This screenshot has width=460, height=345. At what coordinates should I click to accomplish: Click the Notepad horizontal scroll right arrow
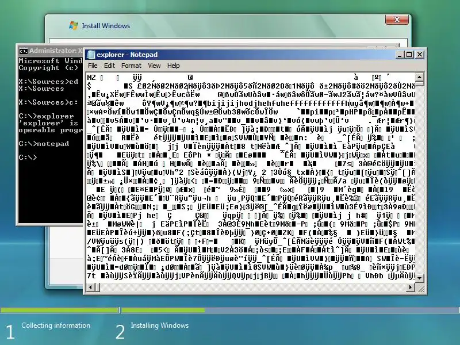click(411, 287)
